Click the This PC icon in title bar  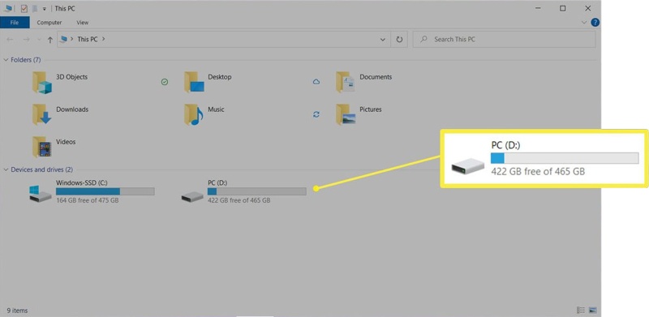8,8
